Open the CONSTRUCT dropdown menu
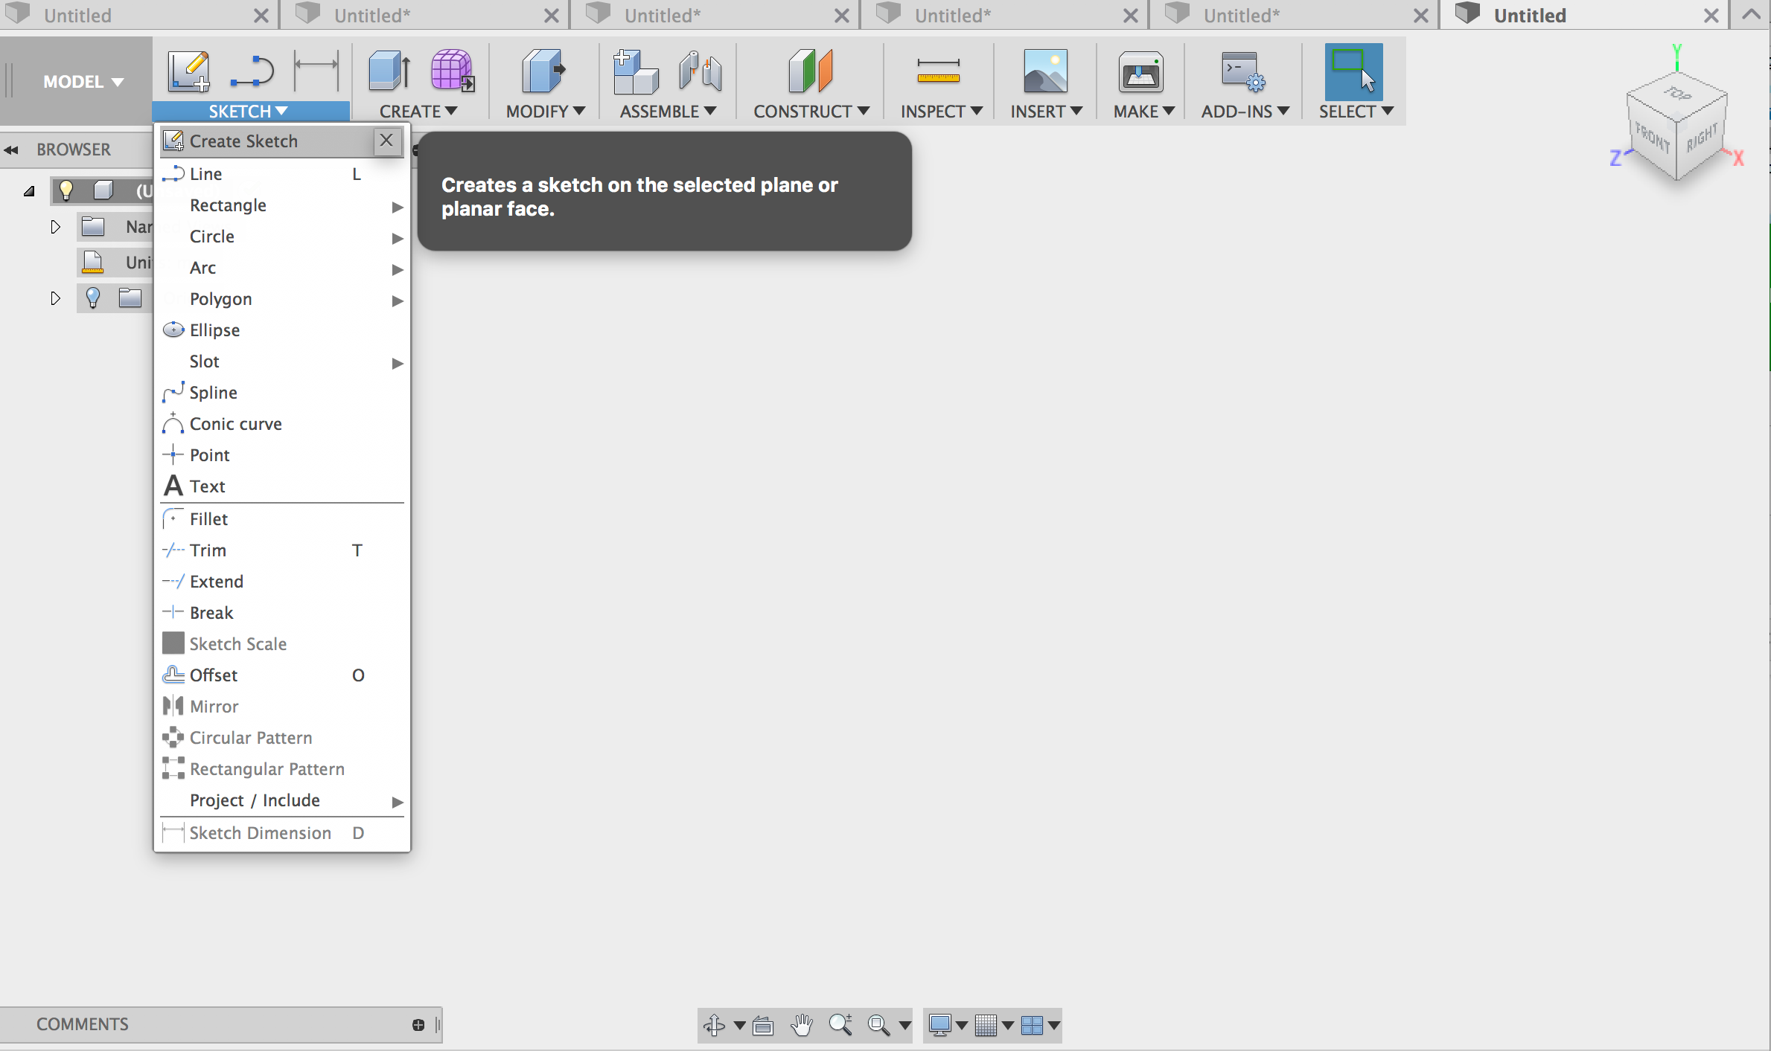The height and width of the screenshot is (1051, 1771). point(811,111)
